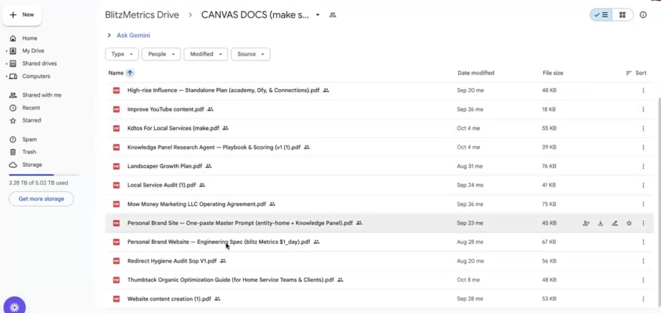Toggle Name column sort direction arrow
Viewport: 661px width, 313px height.
(x=130, y=73)
